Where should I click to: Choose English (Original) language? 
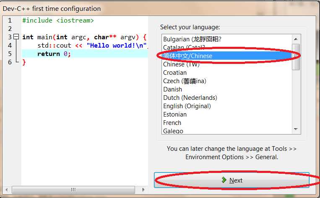pyautogui.click(x=227, y=106)
